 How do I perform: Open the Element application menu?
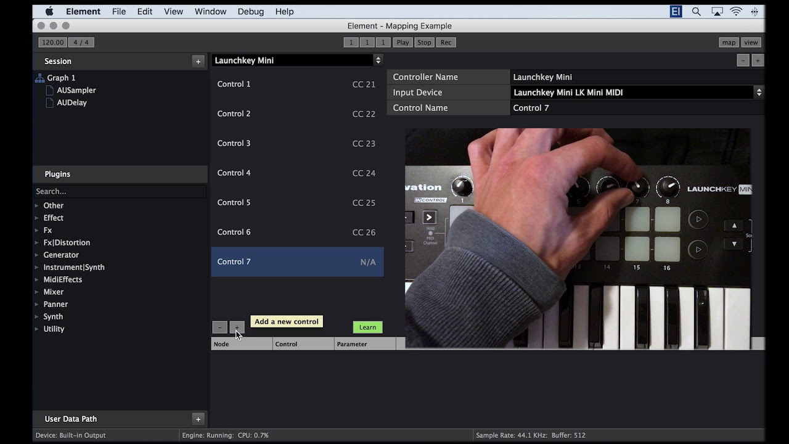point(83,11)
